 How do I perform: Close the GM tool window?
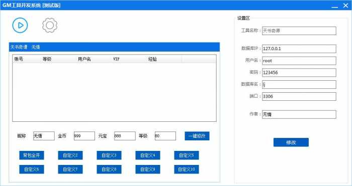[x=346, y=6]
